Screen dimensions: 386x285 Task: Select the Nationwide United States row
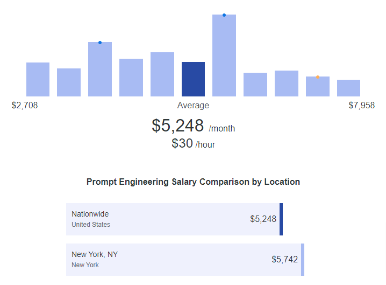pos(174,219)
